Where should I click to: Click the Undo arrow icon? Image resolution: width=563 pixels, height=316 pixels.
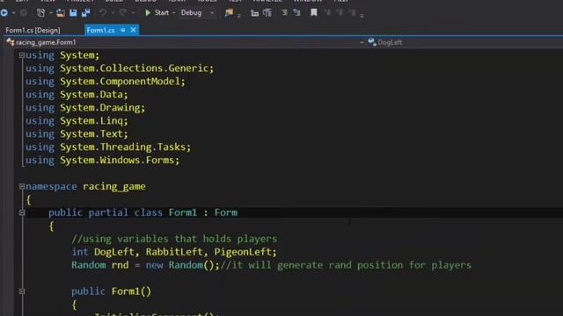point(103,13)
